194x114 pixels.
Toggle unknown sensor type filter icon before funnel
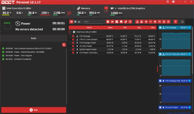click(x=168, y=22)
